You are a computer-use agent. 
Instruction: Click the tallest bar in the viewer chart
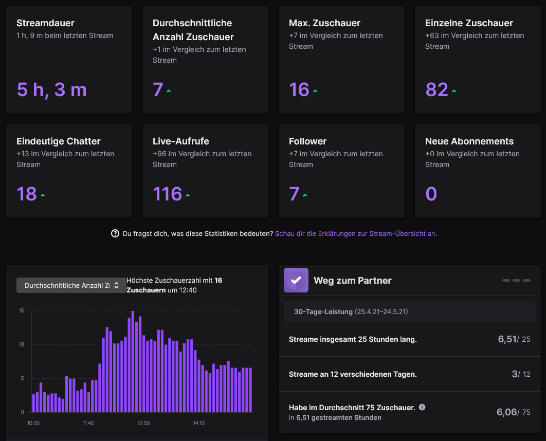point(133,362)
